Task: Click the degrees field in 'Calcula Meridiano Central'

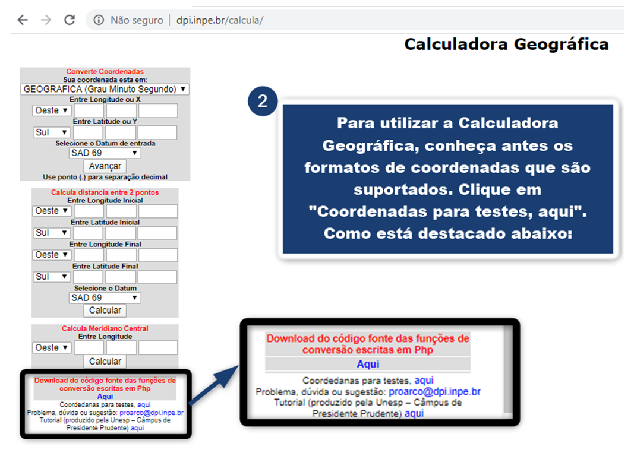Action: pos(89,348)
